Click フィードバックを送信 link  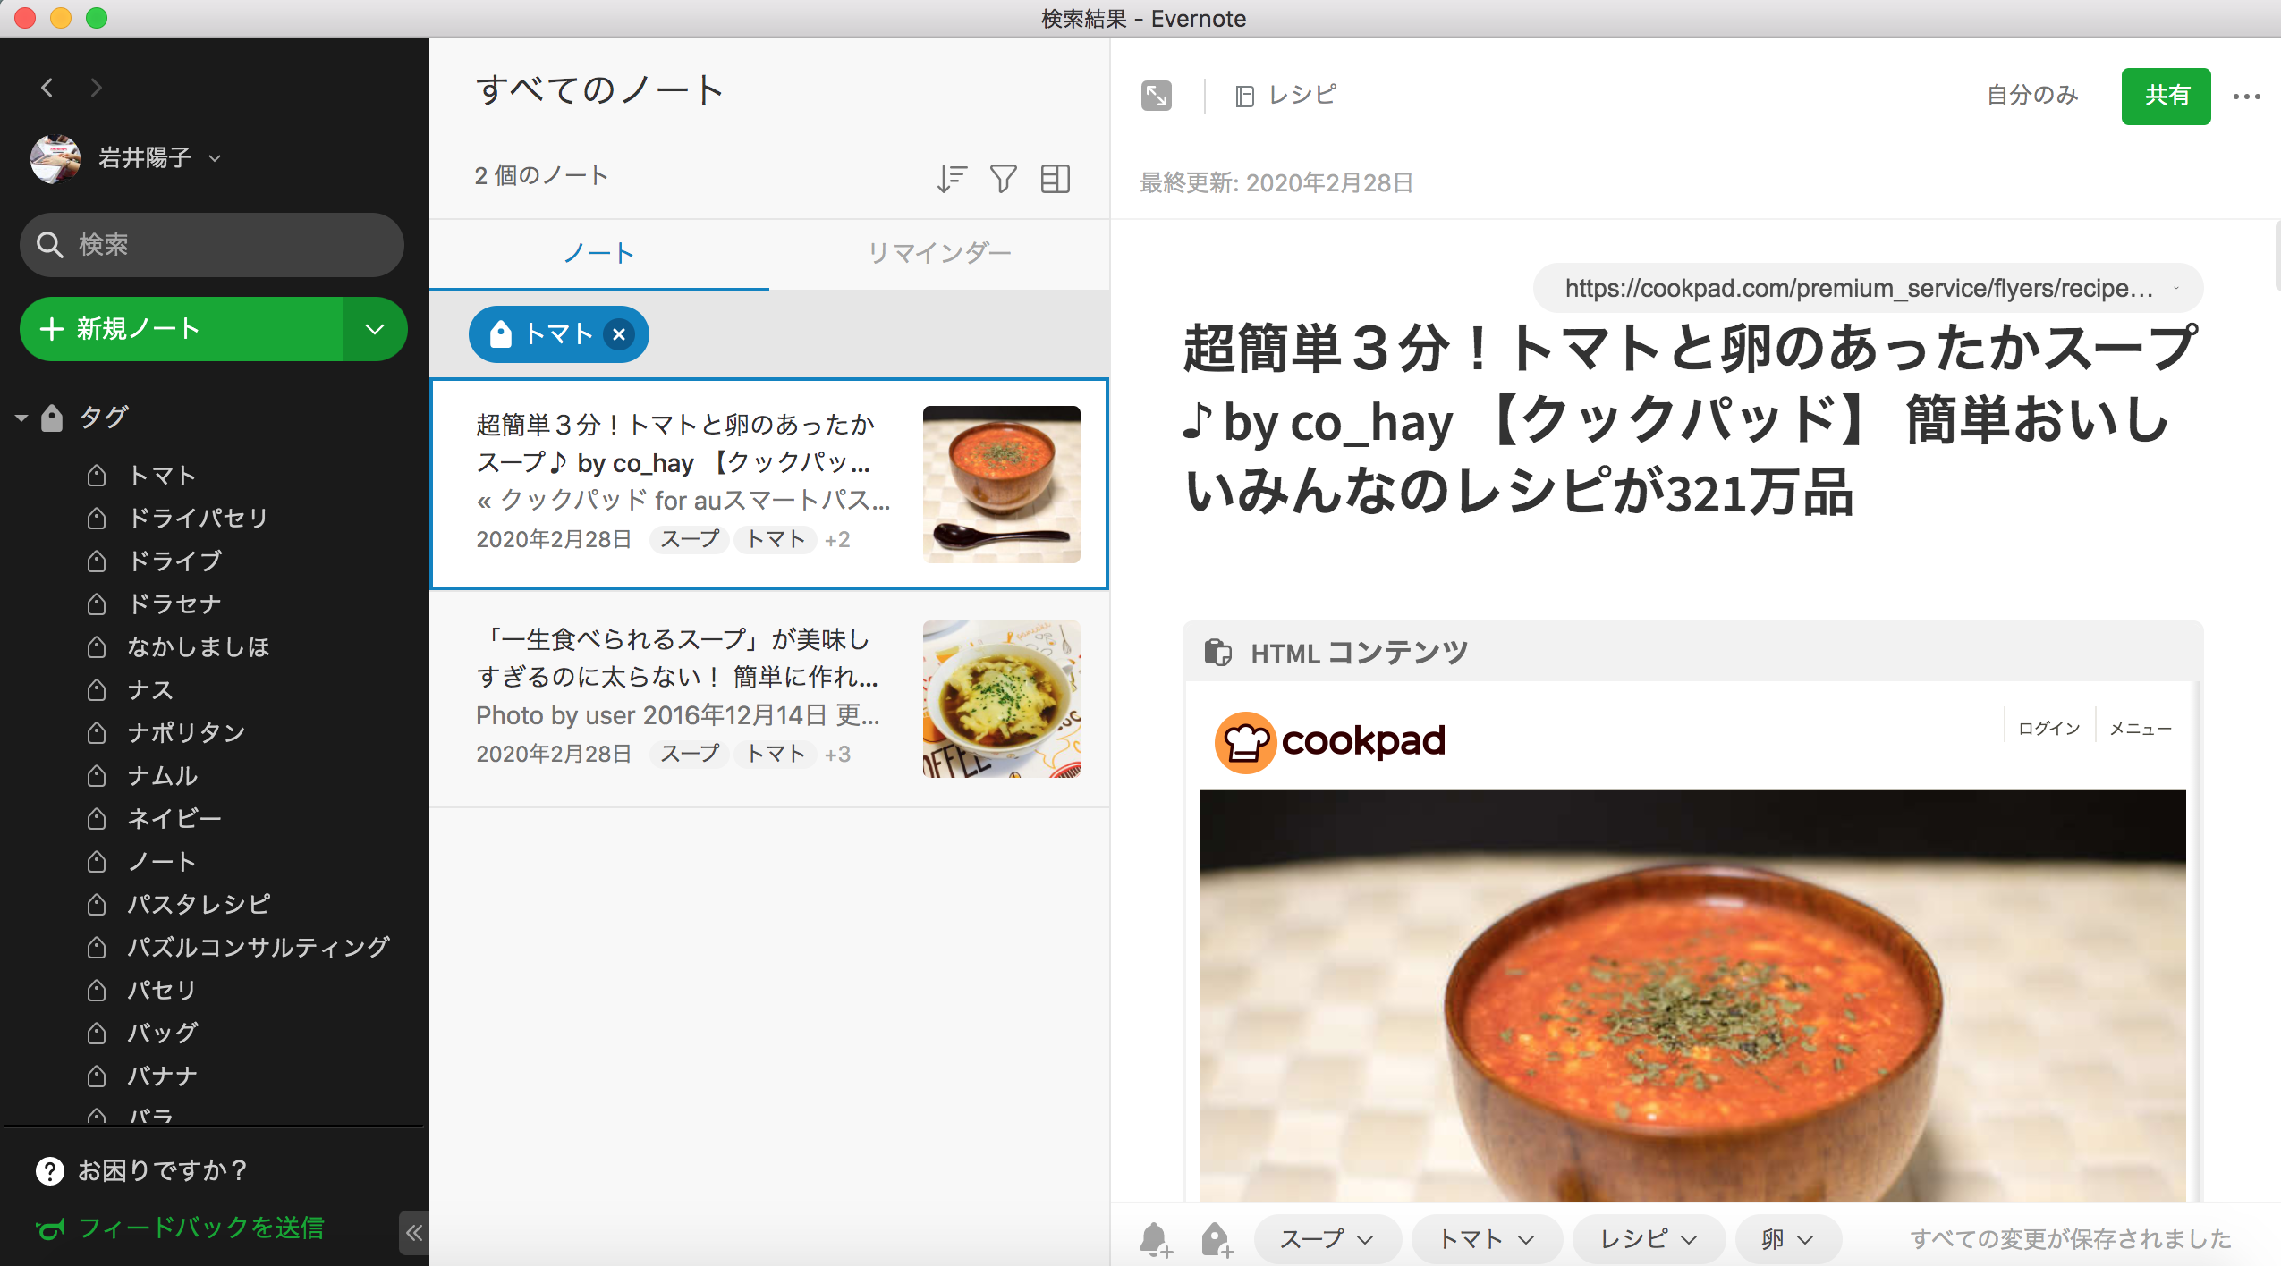click(200, 1228)
